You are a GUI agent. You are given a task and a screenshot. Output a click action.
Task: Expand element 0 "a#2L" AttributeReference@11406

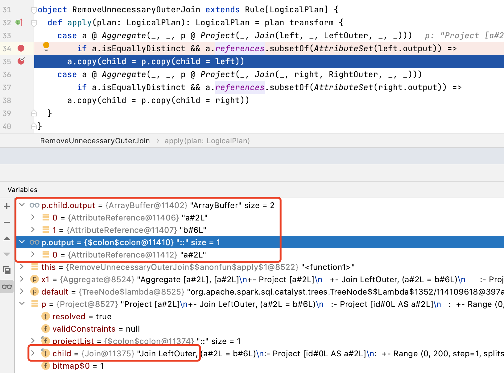point(33,217)
